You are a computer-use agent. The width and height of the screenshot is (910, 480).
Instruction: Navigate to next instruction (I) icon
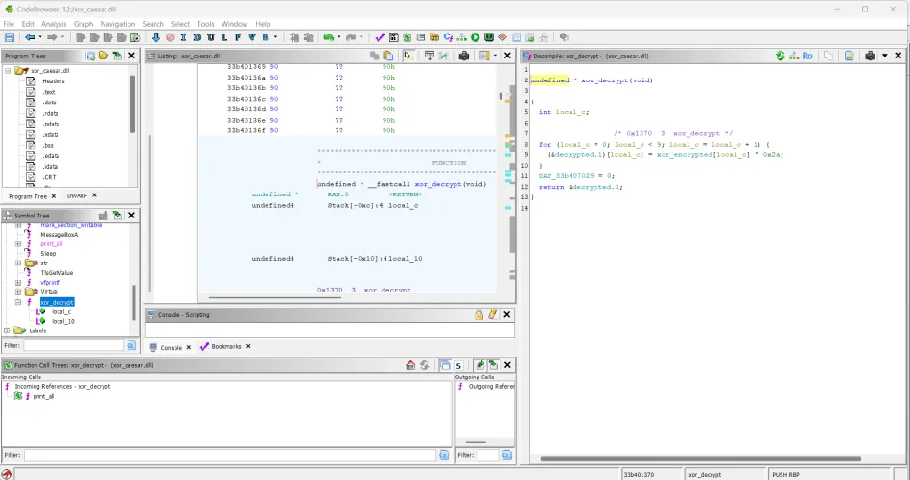[x=183, y=37]
